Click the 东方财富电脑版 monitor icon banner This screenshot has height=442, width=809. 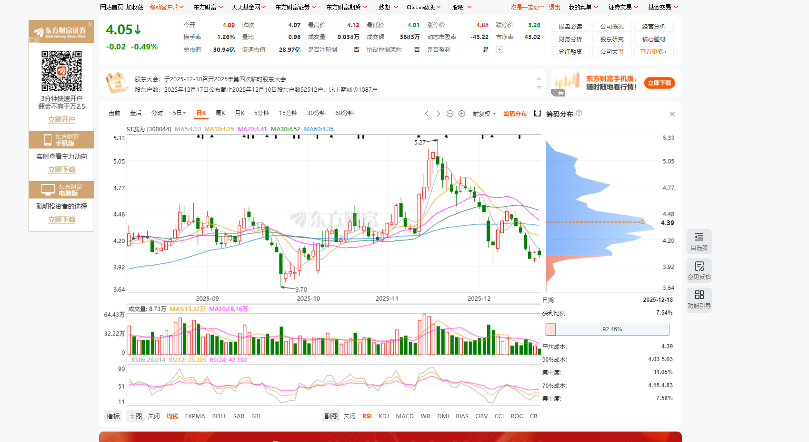pos(61,190)
